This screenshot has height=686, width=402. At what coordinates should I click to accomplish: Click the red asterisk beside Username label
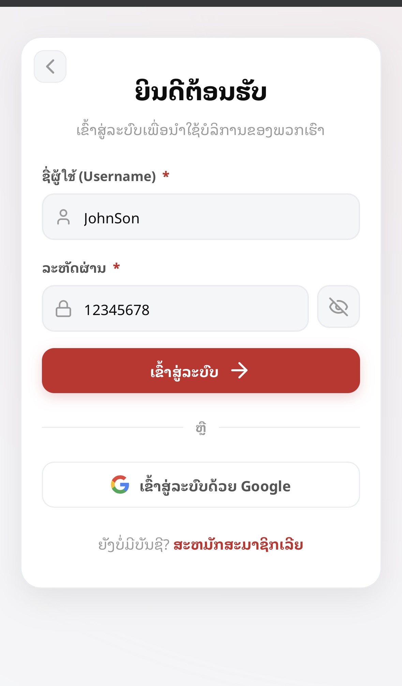click(x=166, y=175)
